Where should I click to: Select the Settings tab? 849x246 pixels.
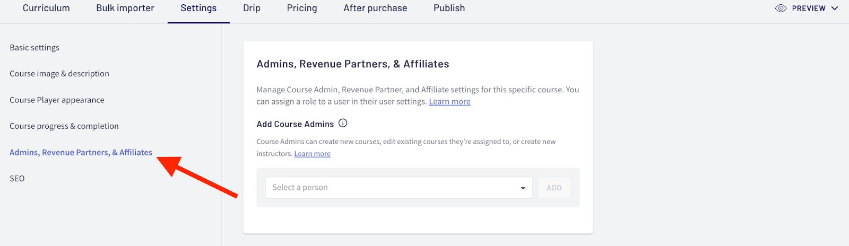point(198,8)
